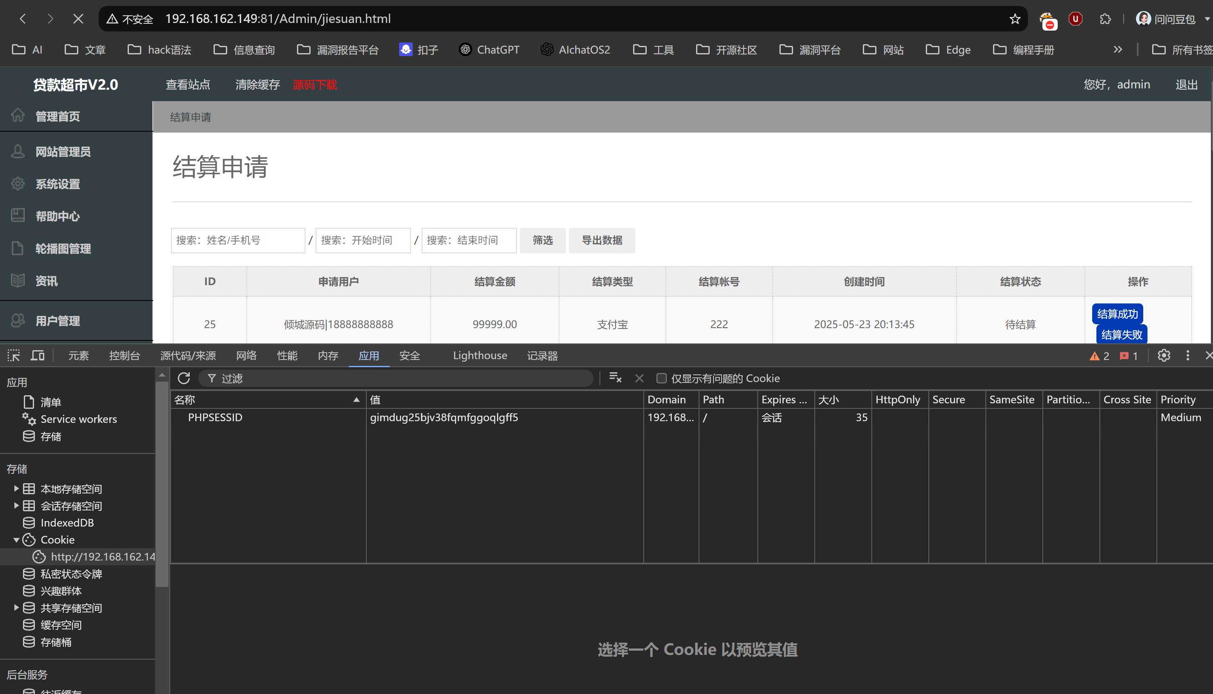Viewport: 1213px width, 694px height.
Task: Click the refresh cookies icon in DevTools
Action: click(x=184, y=379)
